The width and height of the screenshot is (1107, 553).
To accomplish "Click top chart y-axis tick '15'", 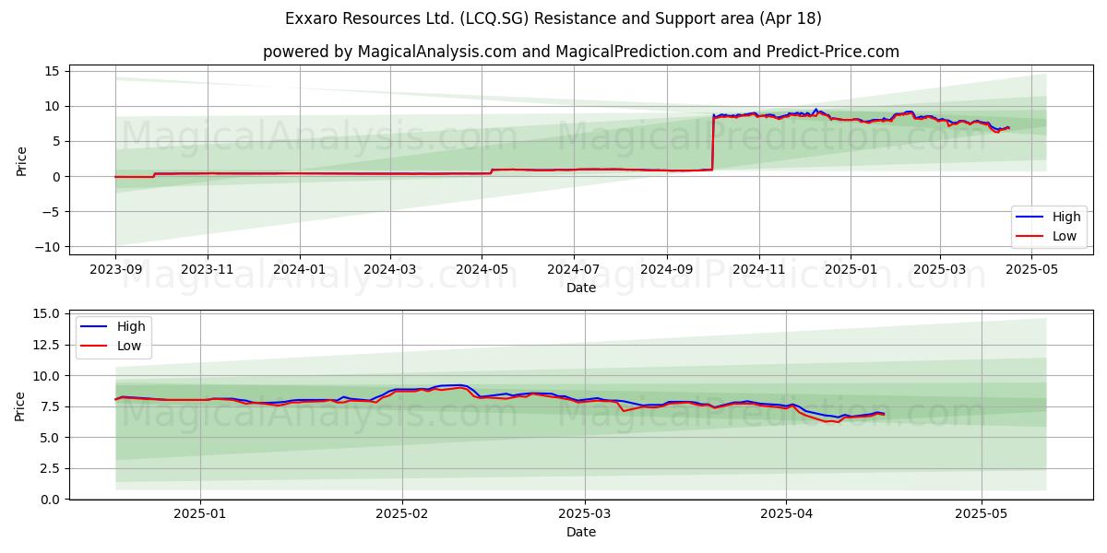I will (52, 71).
